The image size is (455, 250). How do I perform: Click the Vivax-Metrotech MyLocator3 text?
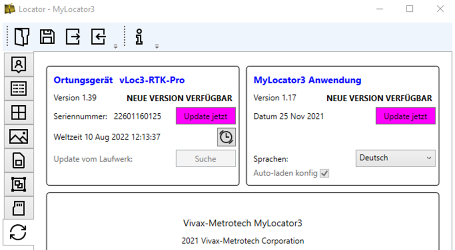pos(243,223)
